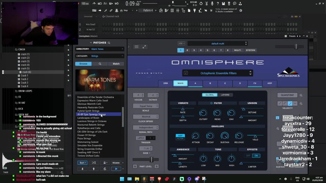Open the magnifier search tab beside Browse
The image size is (326, 183).
click(x=100, y=64)
